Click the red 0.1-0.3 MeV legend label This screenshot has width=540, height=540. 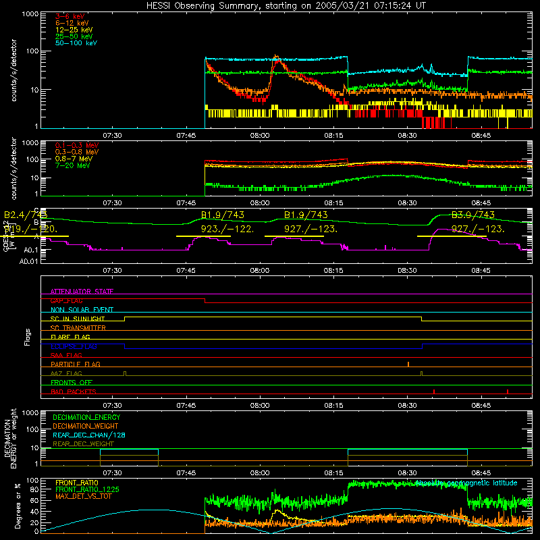[77, 145]
